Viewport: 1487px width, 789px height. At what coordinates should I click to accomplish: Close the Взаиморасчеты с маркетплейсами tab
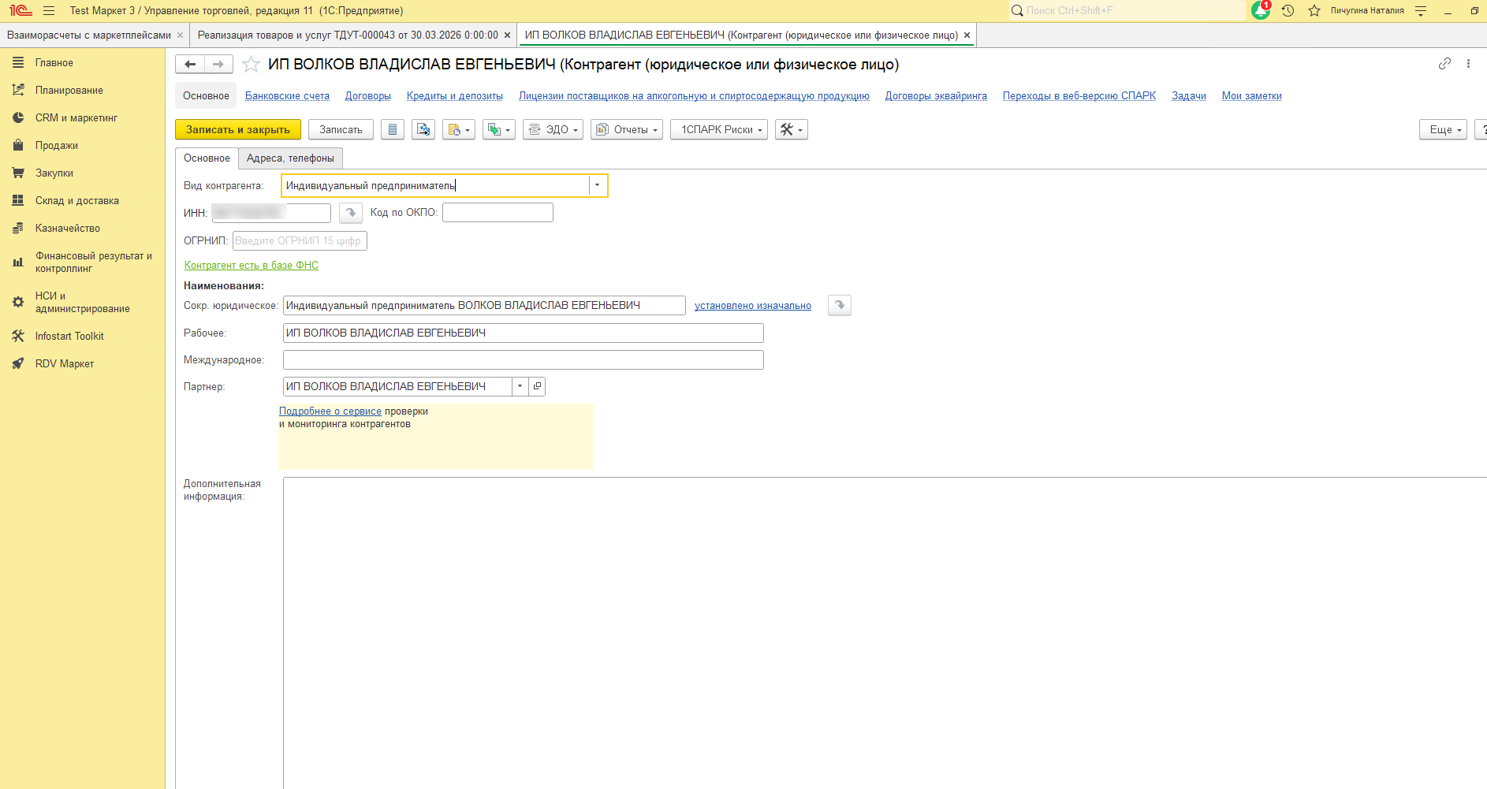click(x=181, y=35)
